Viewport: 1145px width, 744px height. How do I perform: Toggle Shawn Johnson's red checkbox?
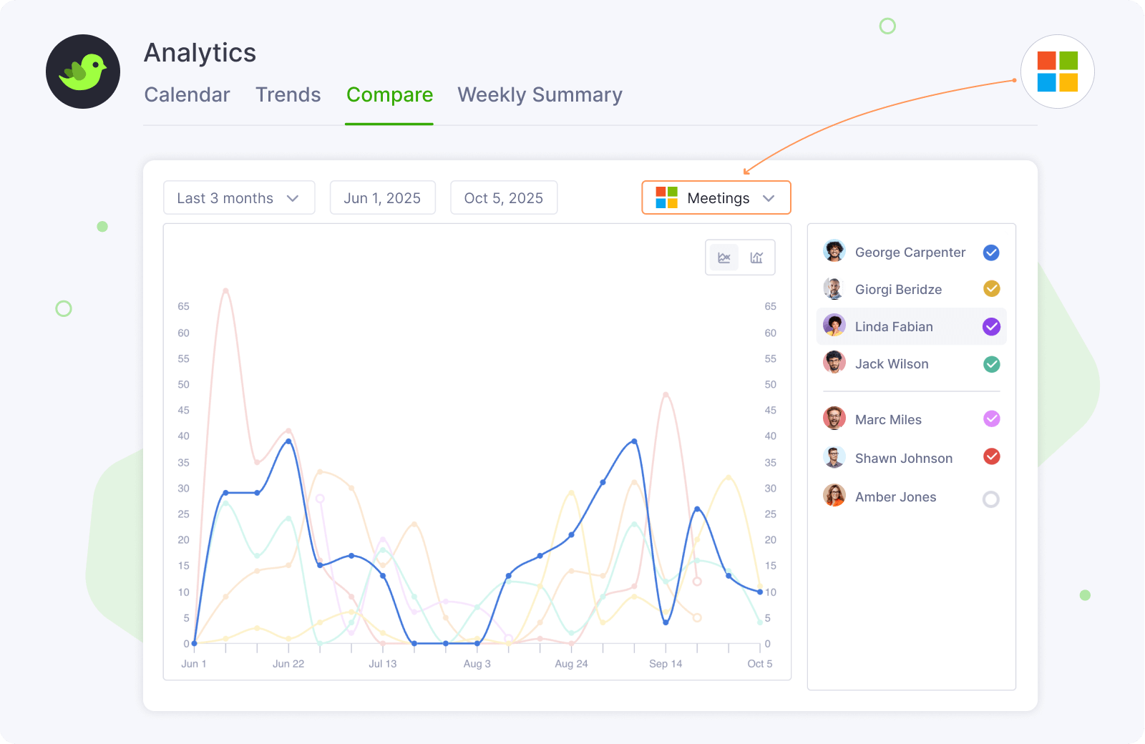[x=991, y=456]
